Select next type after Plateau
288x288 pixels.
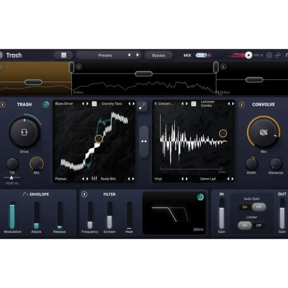(x=87, y=178)
